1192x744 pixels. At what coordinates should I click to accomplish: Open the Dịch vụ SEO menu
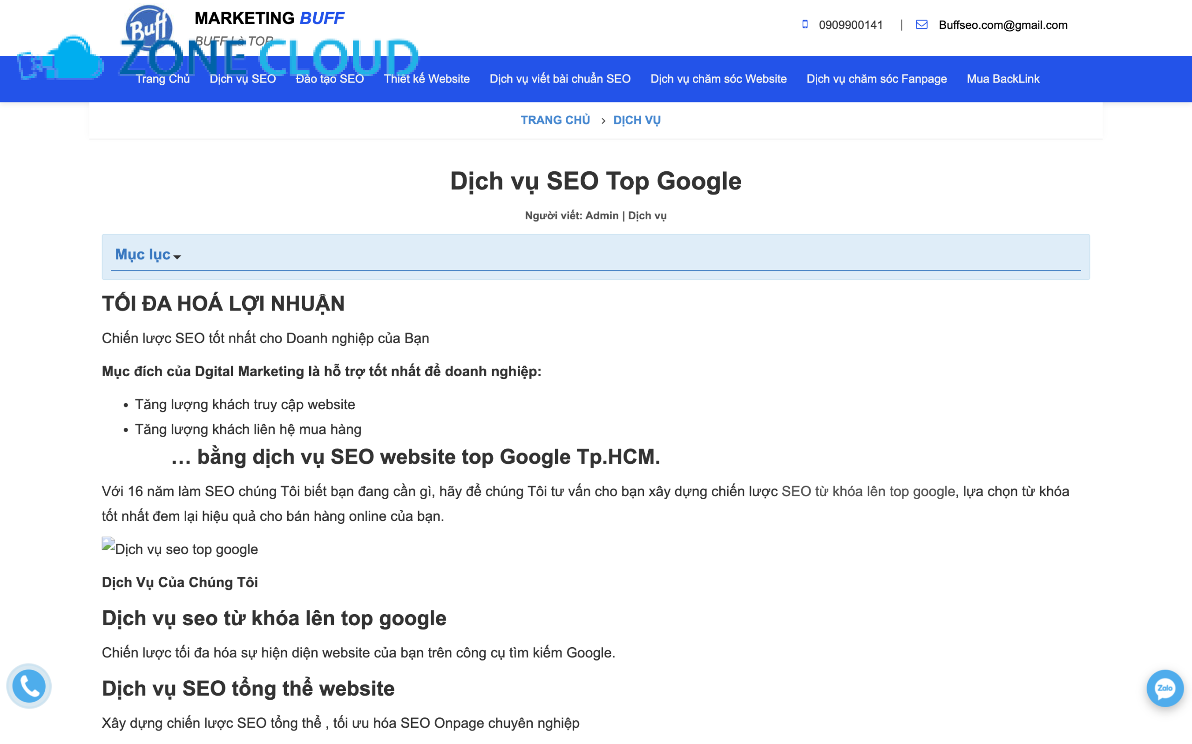(243, 79)
